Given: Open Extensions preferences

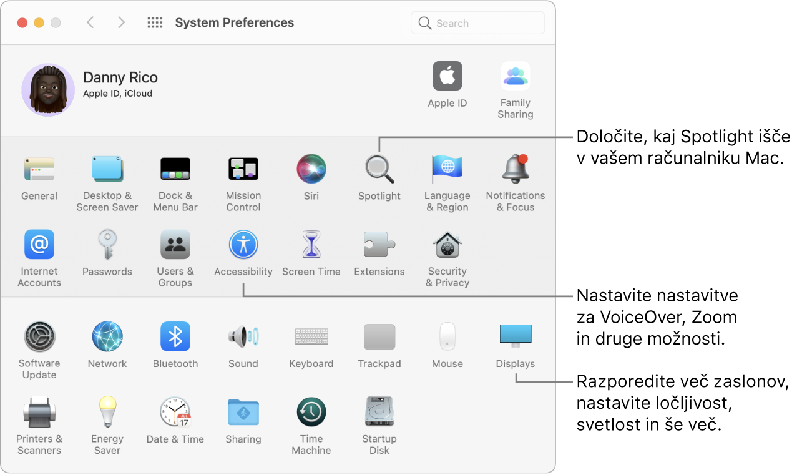Looking at the screenshot, I should point(379,244).
